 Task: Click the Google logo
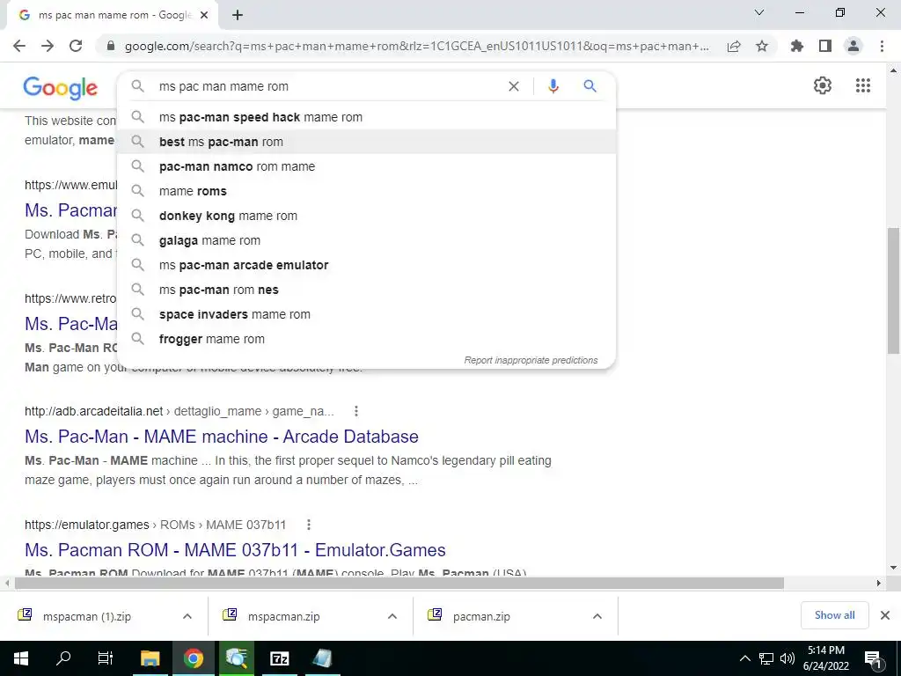pos(61,88)
